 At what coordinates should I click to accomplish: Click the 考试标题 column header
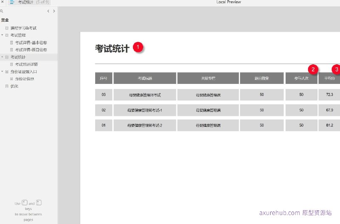[145, 78]
